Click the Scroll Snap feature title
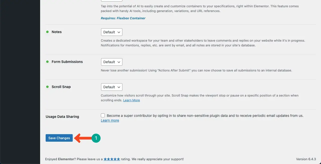This screenshot has width=321, height=164. [61, 87]
